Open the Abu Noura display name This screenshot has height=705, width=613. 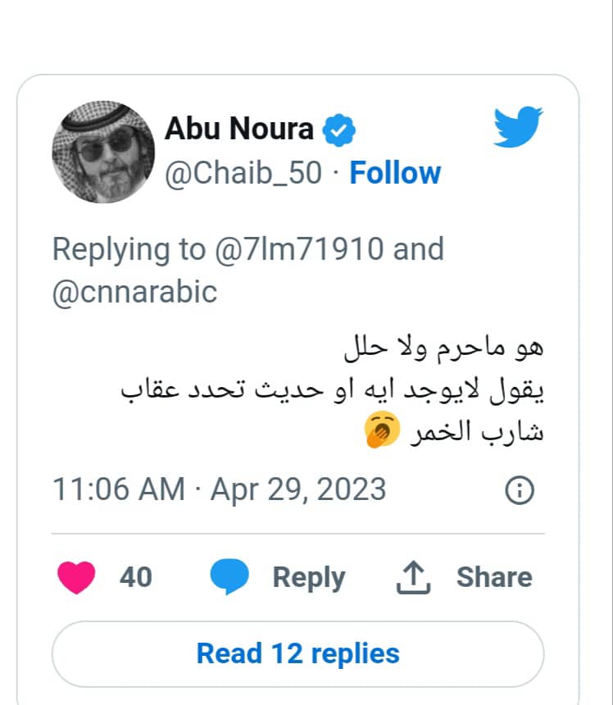[239, 129]
